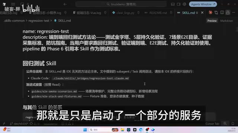Click the red starburst icon in editor toolbar
Image resolution: width=238 pixels, height=133 pixels.
pyautogui.click(x=210, y=13)
